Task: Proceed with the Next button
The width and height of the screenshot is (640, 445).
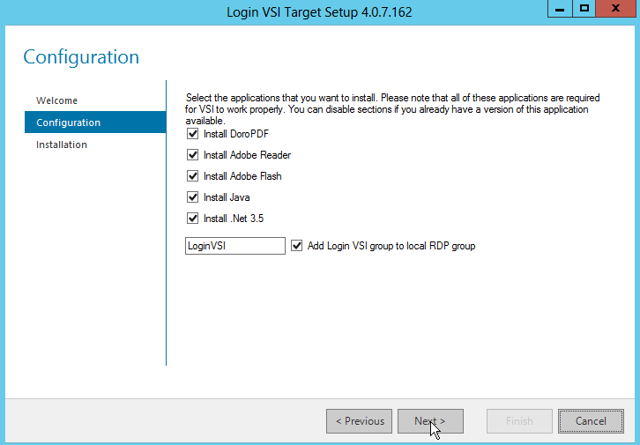Action: click(430, 421)
